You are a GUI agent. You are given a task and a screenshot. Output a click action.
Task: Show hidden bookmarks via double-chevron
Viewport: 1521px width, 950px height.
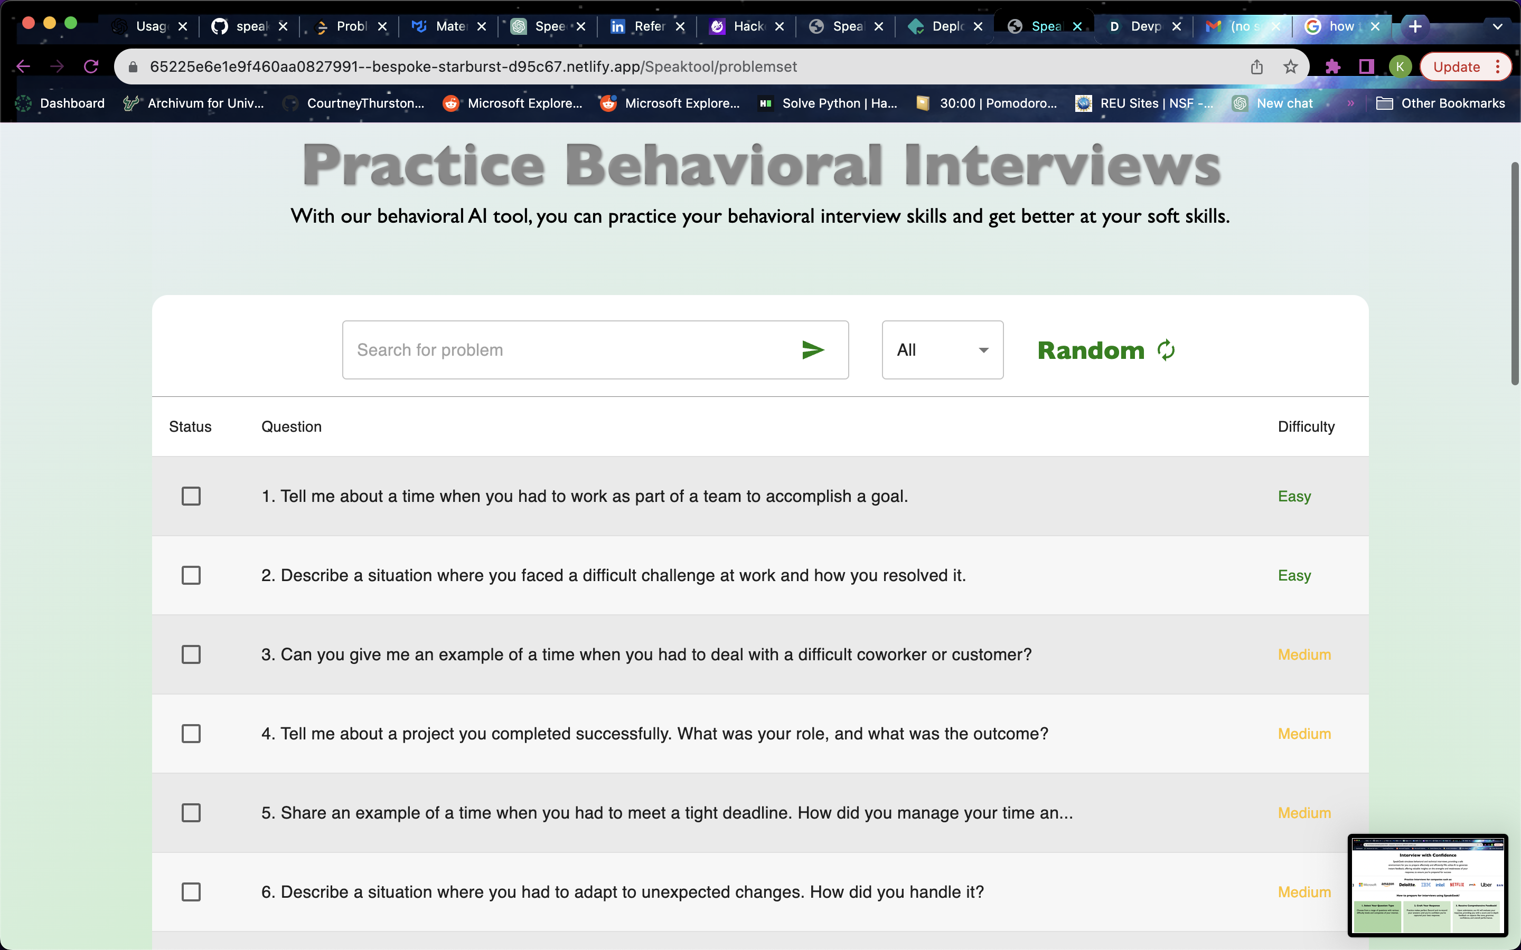[x=1350, y=103]
